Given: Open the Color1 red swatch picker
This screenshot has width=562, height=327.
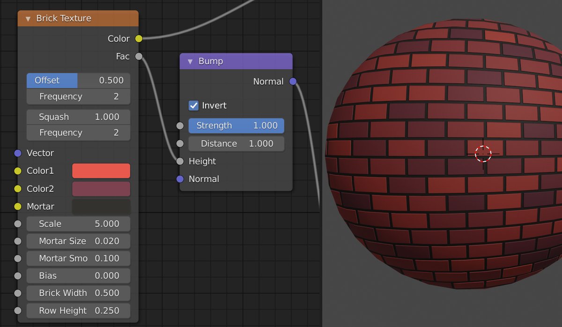Looking at the screenshot, I should [x=101, y=171].
